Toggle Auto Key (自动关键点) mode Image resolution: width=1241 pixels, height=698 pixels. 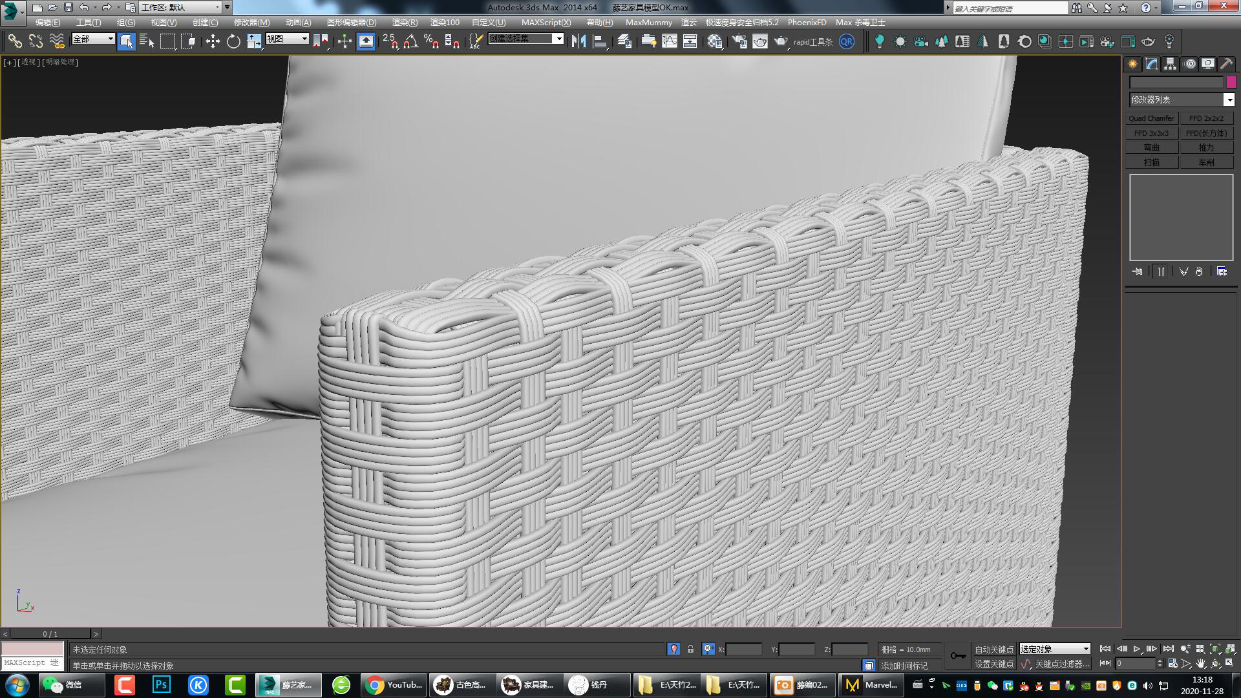coord(994,649)
